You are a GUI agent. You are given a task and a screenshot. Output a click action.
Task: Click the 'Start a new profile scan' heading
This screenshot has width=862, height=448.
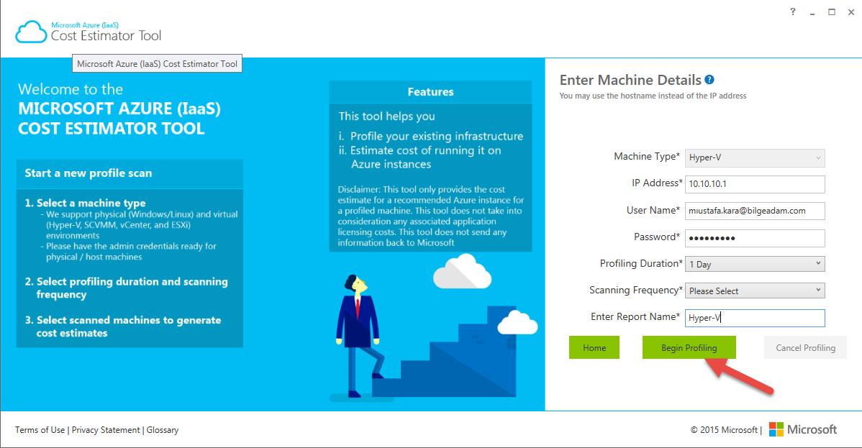click(x=88, y=173)
